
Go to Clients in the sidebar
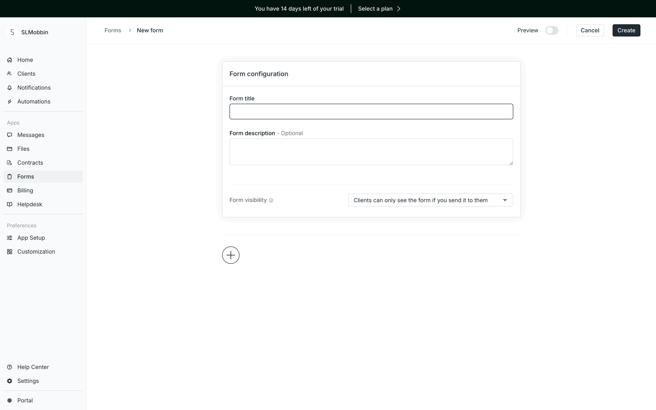43,74
